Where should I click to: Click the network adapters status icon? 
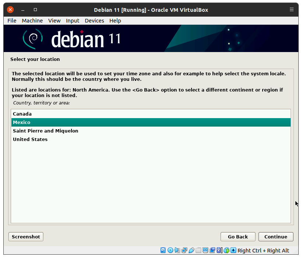(x=184, y=250)
